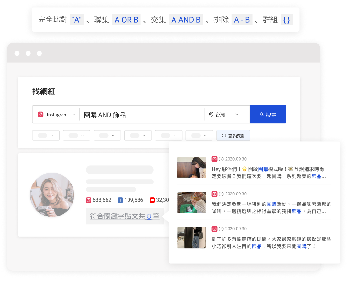
Task: Open the coffee post thumbnail
Action: [192, 203]
